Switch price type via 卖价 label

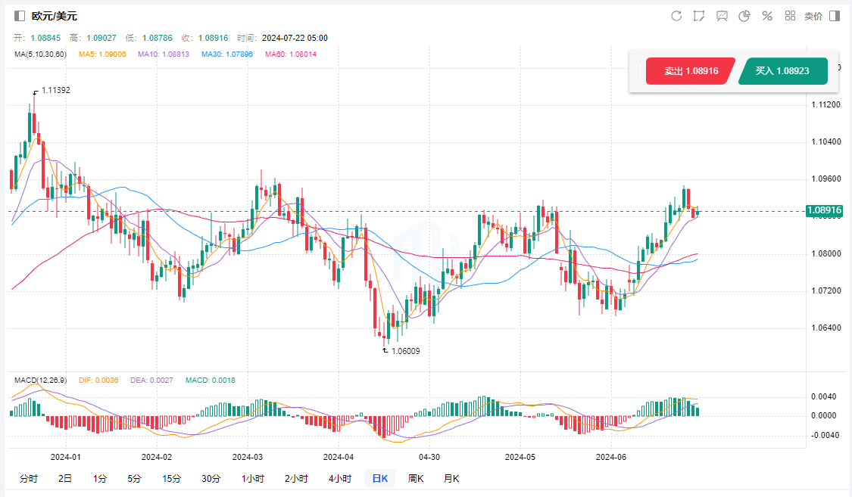pos(813,16)
